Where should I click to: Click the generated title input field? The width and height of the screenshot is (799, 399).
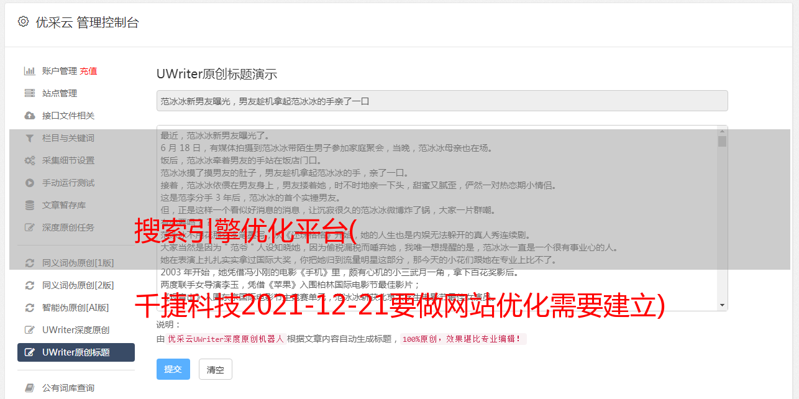(442, 101)
